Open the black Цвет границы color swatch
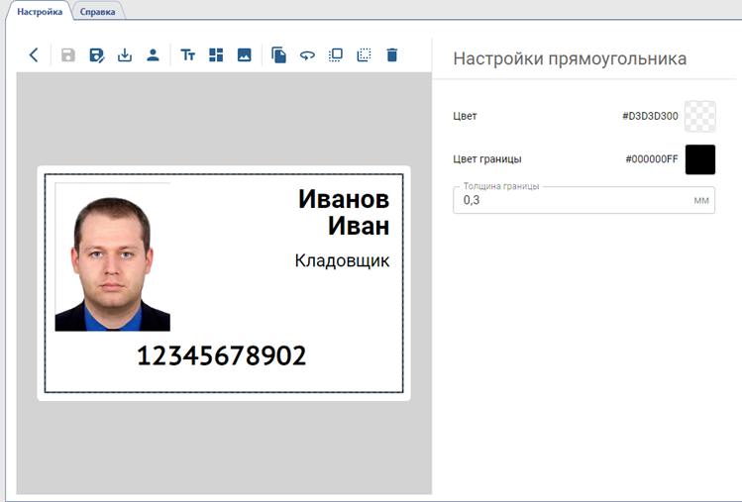The image size is (742, 502). point(699,159)
